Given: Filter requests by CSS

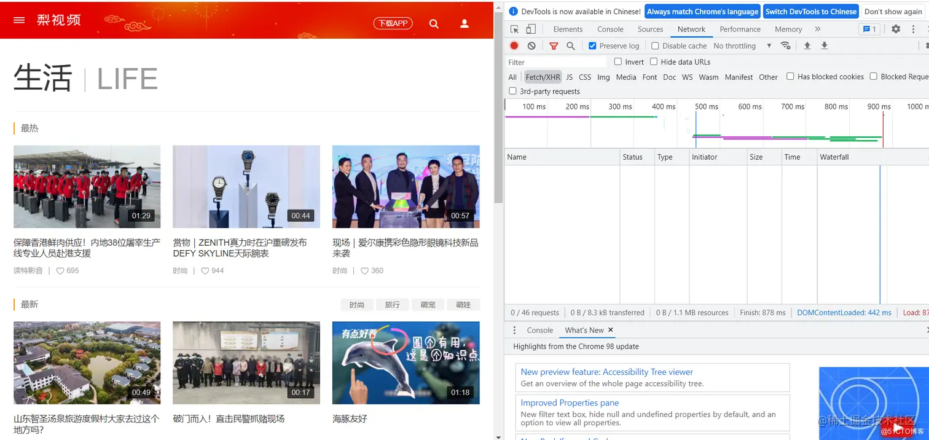Looking at the screenshot, I should (585, 77).
